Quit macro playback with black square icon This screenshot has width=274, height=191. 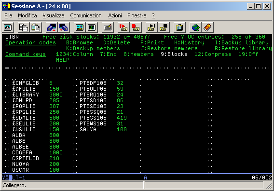[x=164, y=27]
